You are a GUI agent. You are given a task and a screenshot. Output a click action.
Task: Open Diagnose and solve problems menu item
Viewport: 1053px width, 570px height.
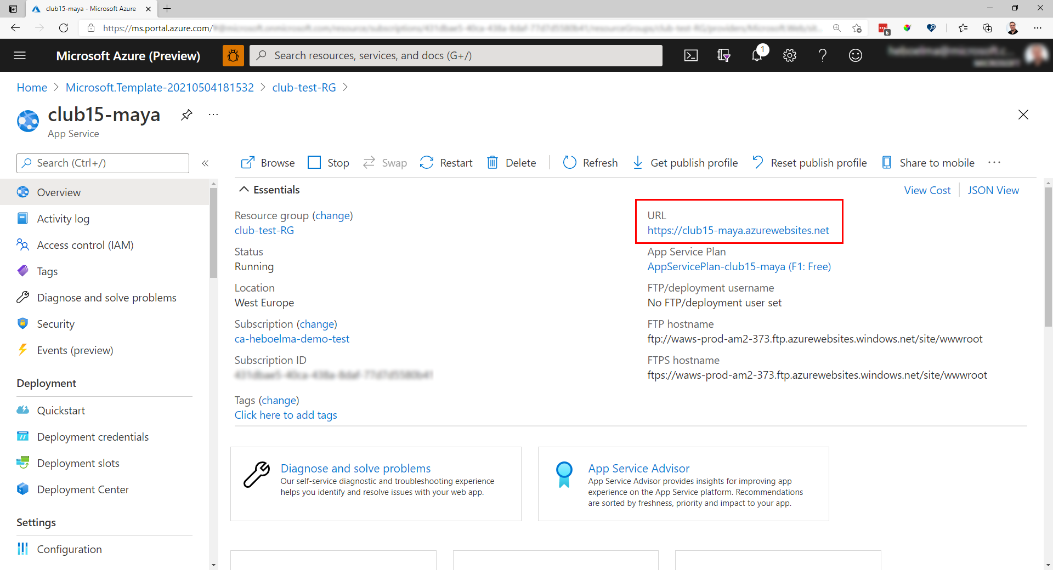tap(104, 298)
